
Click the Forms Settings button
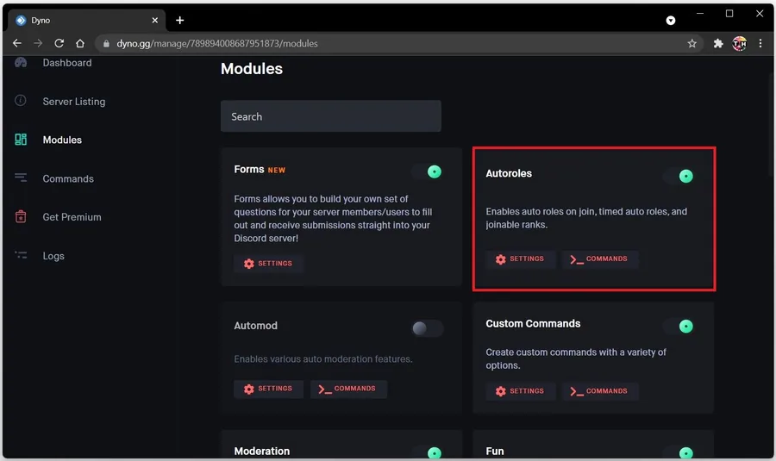pyautogui.click(x=268, y=263)
